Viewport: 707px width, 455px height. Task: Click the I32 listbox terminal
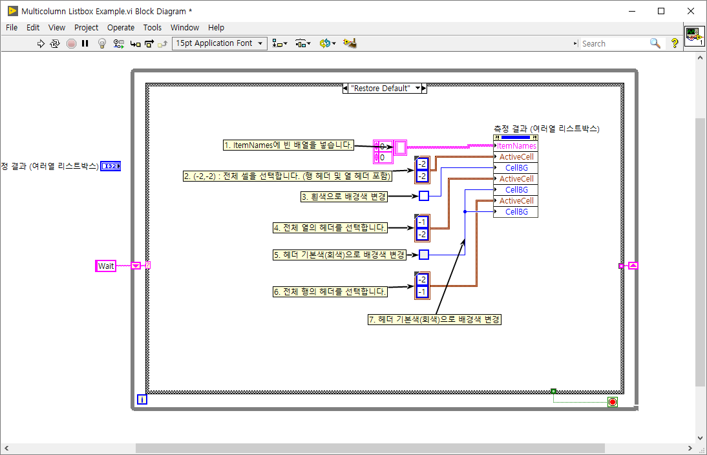point(111,166)
